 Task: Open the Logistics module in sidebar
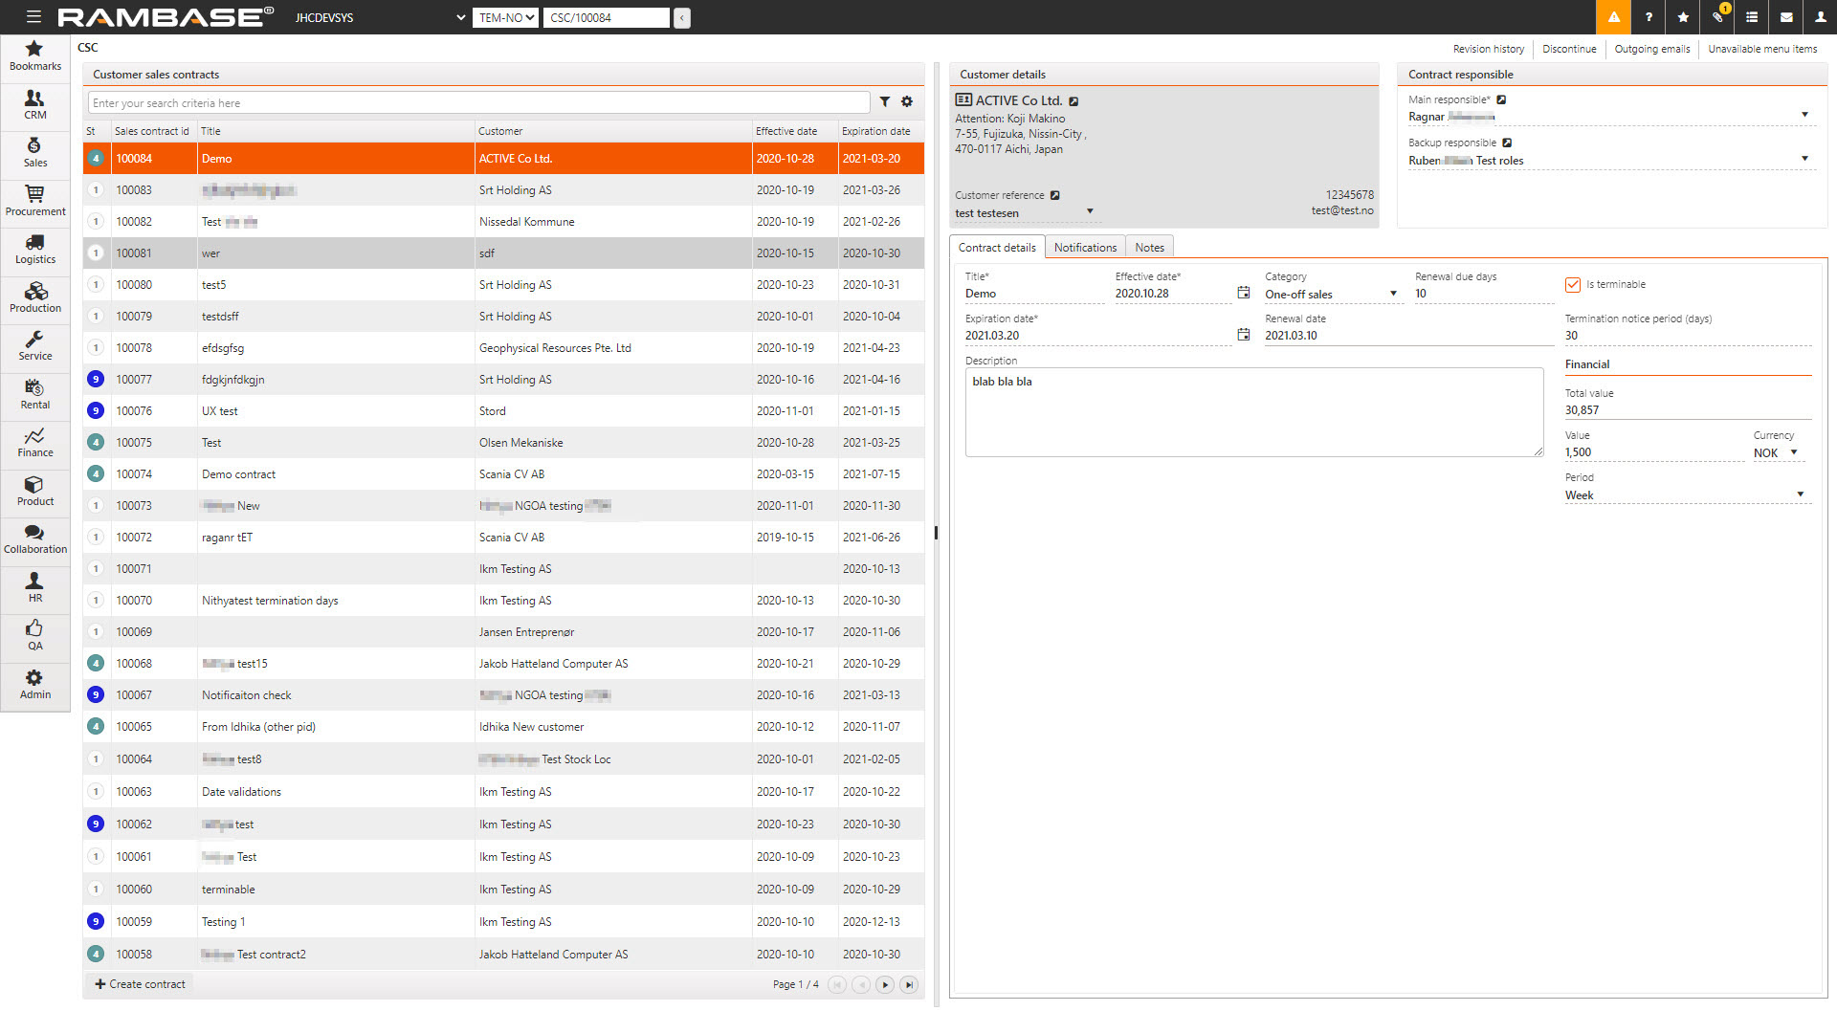click(35, 250)
